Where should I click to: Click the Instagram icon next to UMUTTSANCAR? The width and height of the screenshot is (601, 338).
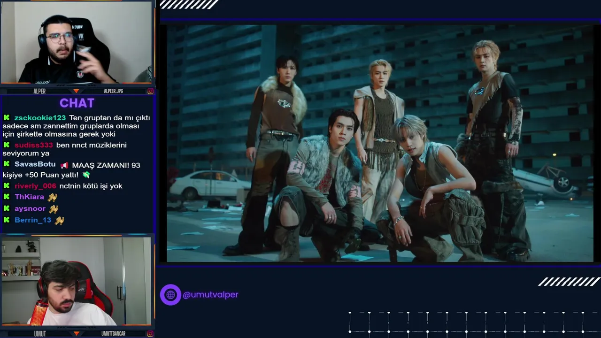pyautogui.click(x=150, y=334)
